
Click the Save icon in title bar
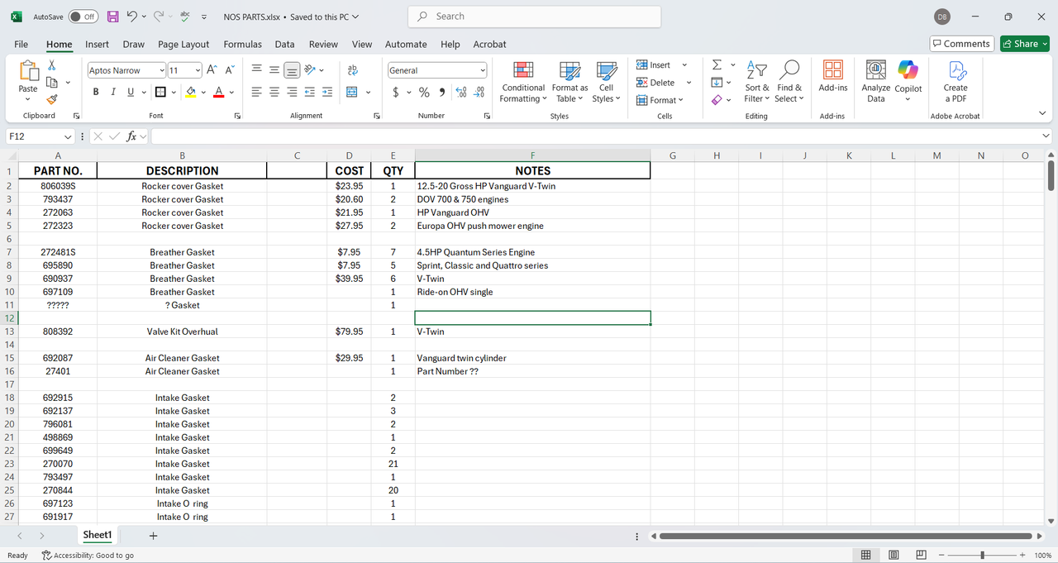[112, 17]
